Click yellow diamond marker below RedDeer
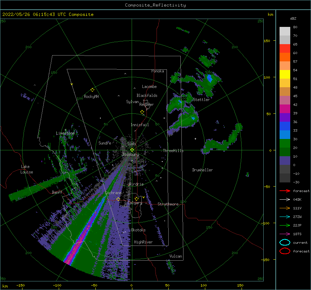 pos(142,112)
